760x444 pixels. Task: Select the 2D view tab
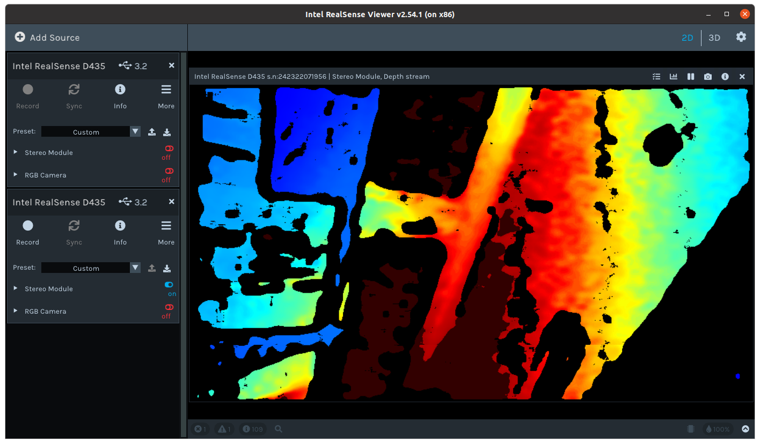point(688,38)
